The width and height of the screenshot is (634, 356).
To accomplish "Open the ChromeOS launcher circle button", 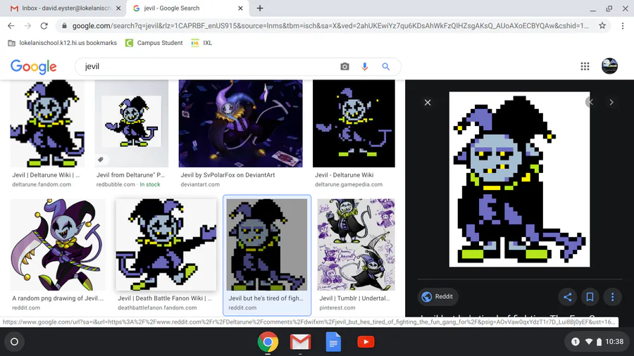I will [x=14, y=342].
